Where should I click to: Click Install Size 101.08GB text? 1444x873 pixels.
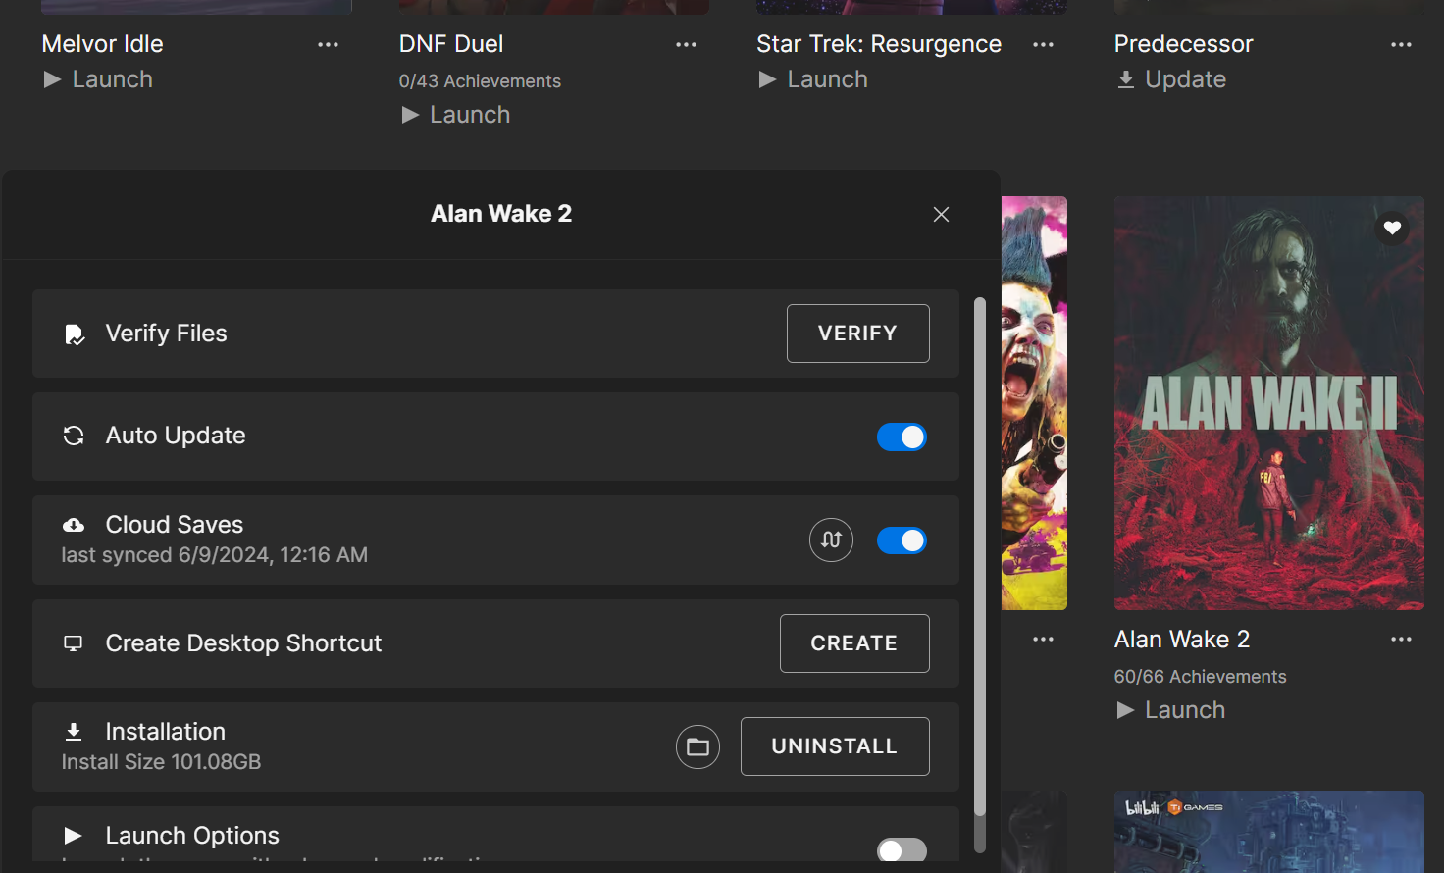click(x=161, y=762)
